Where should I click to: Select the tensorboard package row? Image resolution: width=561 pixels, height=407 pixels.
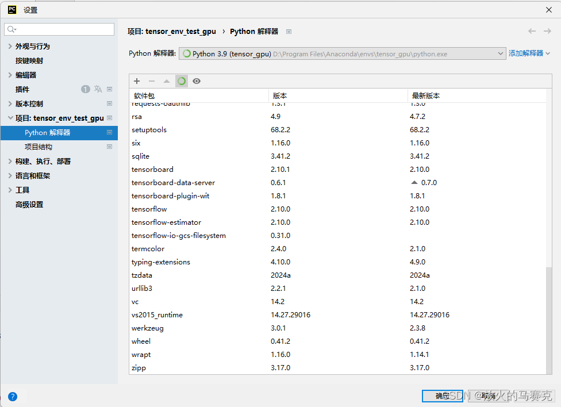point(338,170)
